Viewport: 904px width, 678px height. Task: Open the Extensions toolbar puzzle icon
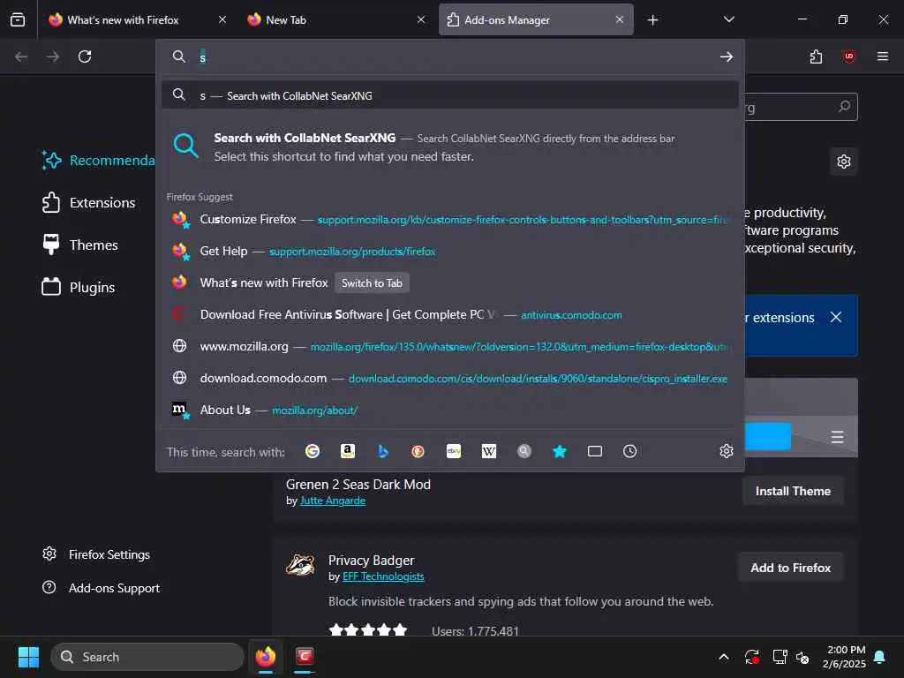[x=816, y=56]
